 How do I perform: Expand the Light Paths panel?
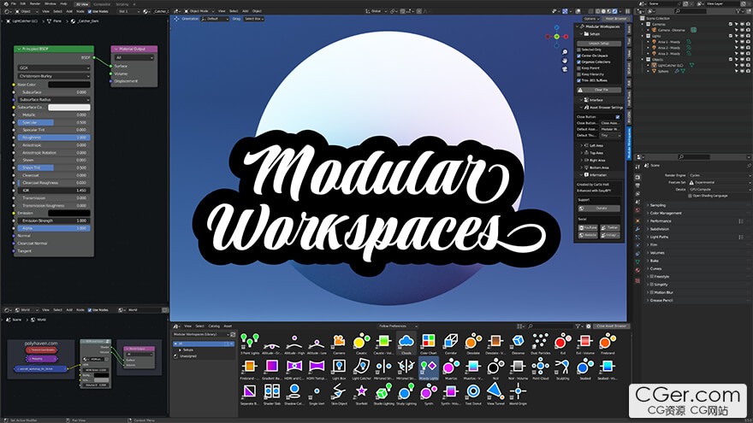(x=658, y=237)
